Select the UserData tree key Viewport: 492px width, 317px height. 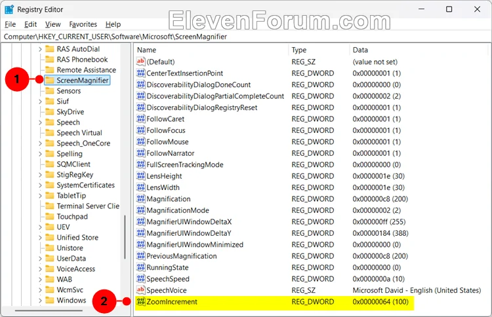pyautogui.click(x=72, y=259)
